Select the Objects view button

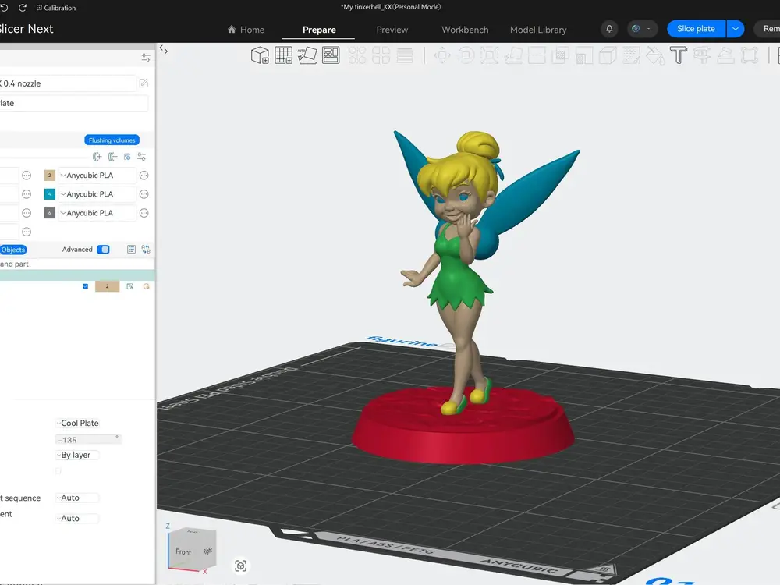point(12,250)
